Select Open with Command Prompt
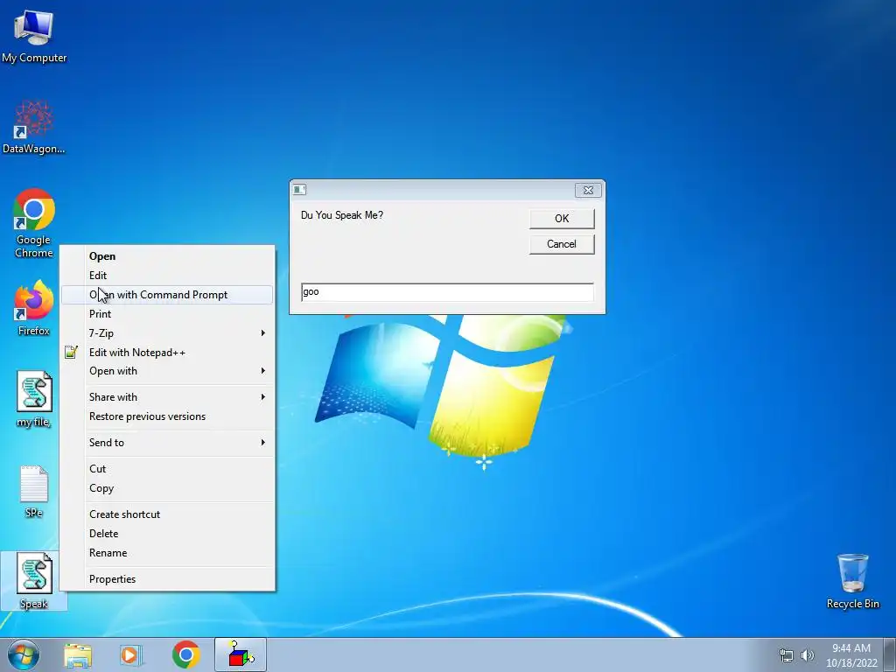Viewport: 896px width, 672px height. [167, 295]
